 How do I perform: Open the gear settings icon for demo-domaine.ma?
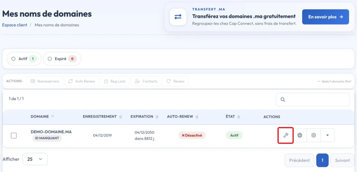coord(313,135)
